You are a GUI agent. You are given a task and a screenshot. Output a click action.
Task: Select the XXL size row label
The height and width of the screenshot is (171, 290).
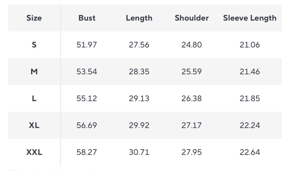point(34,152)
